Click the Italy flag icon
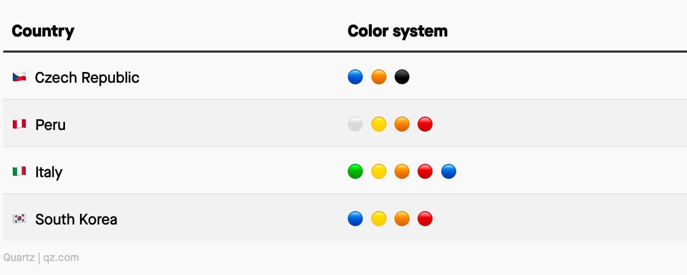Viewport: 687px width, 275px height. click(19, 171)
